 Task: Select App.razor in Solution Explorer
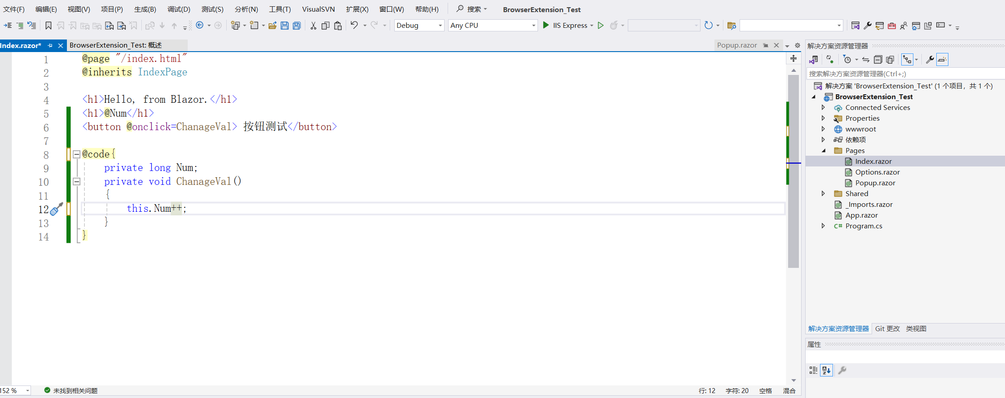(861, 215)
